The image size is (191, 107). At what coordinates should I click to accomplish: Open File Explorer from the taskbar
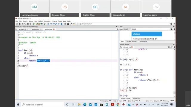pos(79,105)
